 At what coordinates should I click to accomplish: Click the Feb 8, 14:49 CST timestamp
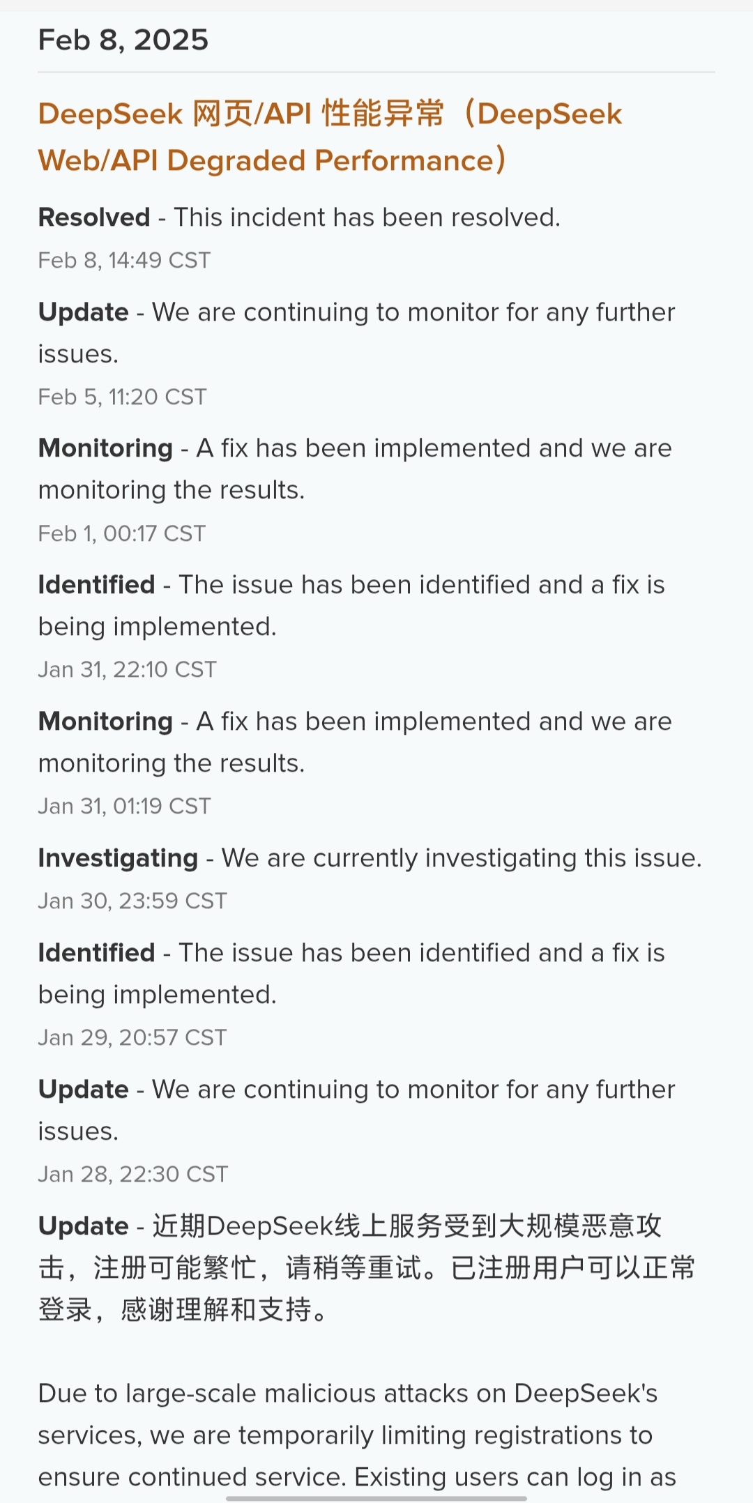coord(124,261)
